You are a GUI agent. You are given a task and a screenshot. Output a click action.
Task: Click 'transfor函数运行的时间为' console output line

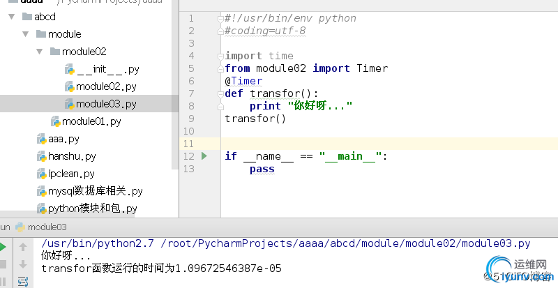(x=108, y=268)
